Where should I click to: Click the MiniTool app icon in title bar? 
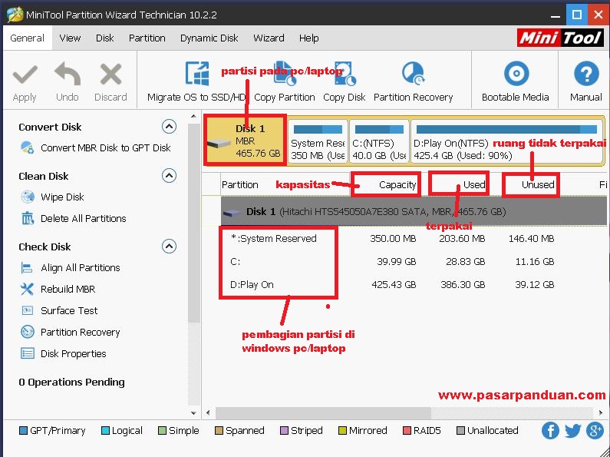point(15,15)
